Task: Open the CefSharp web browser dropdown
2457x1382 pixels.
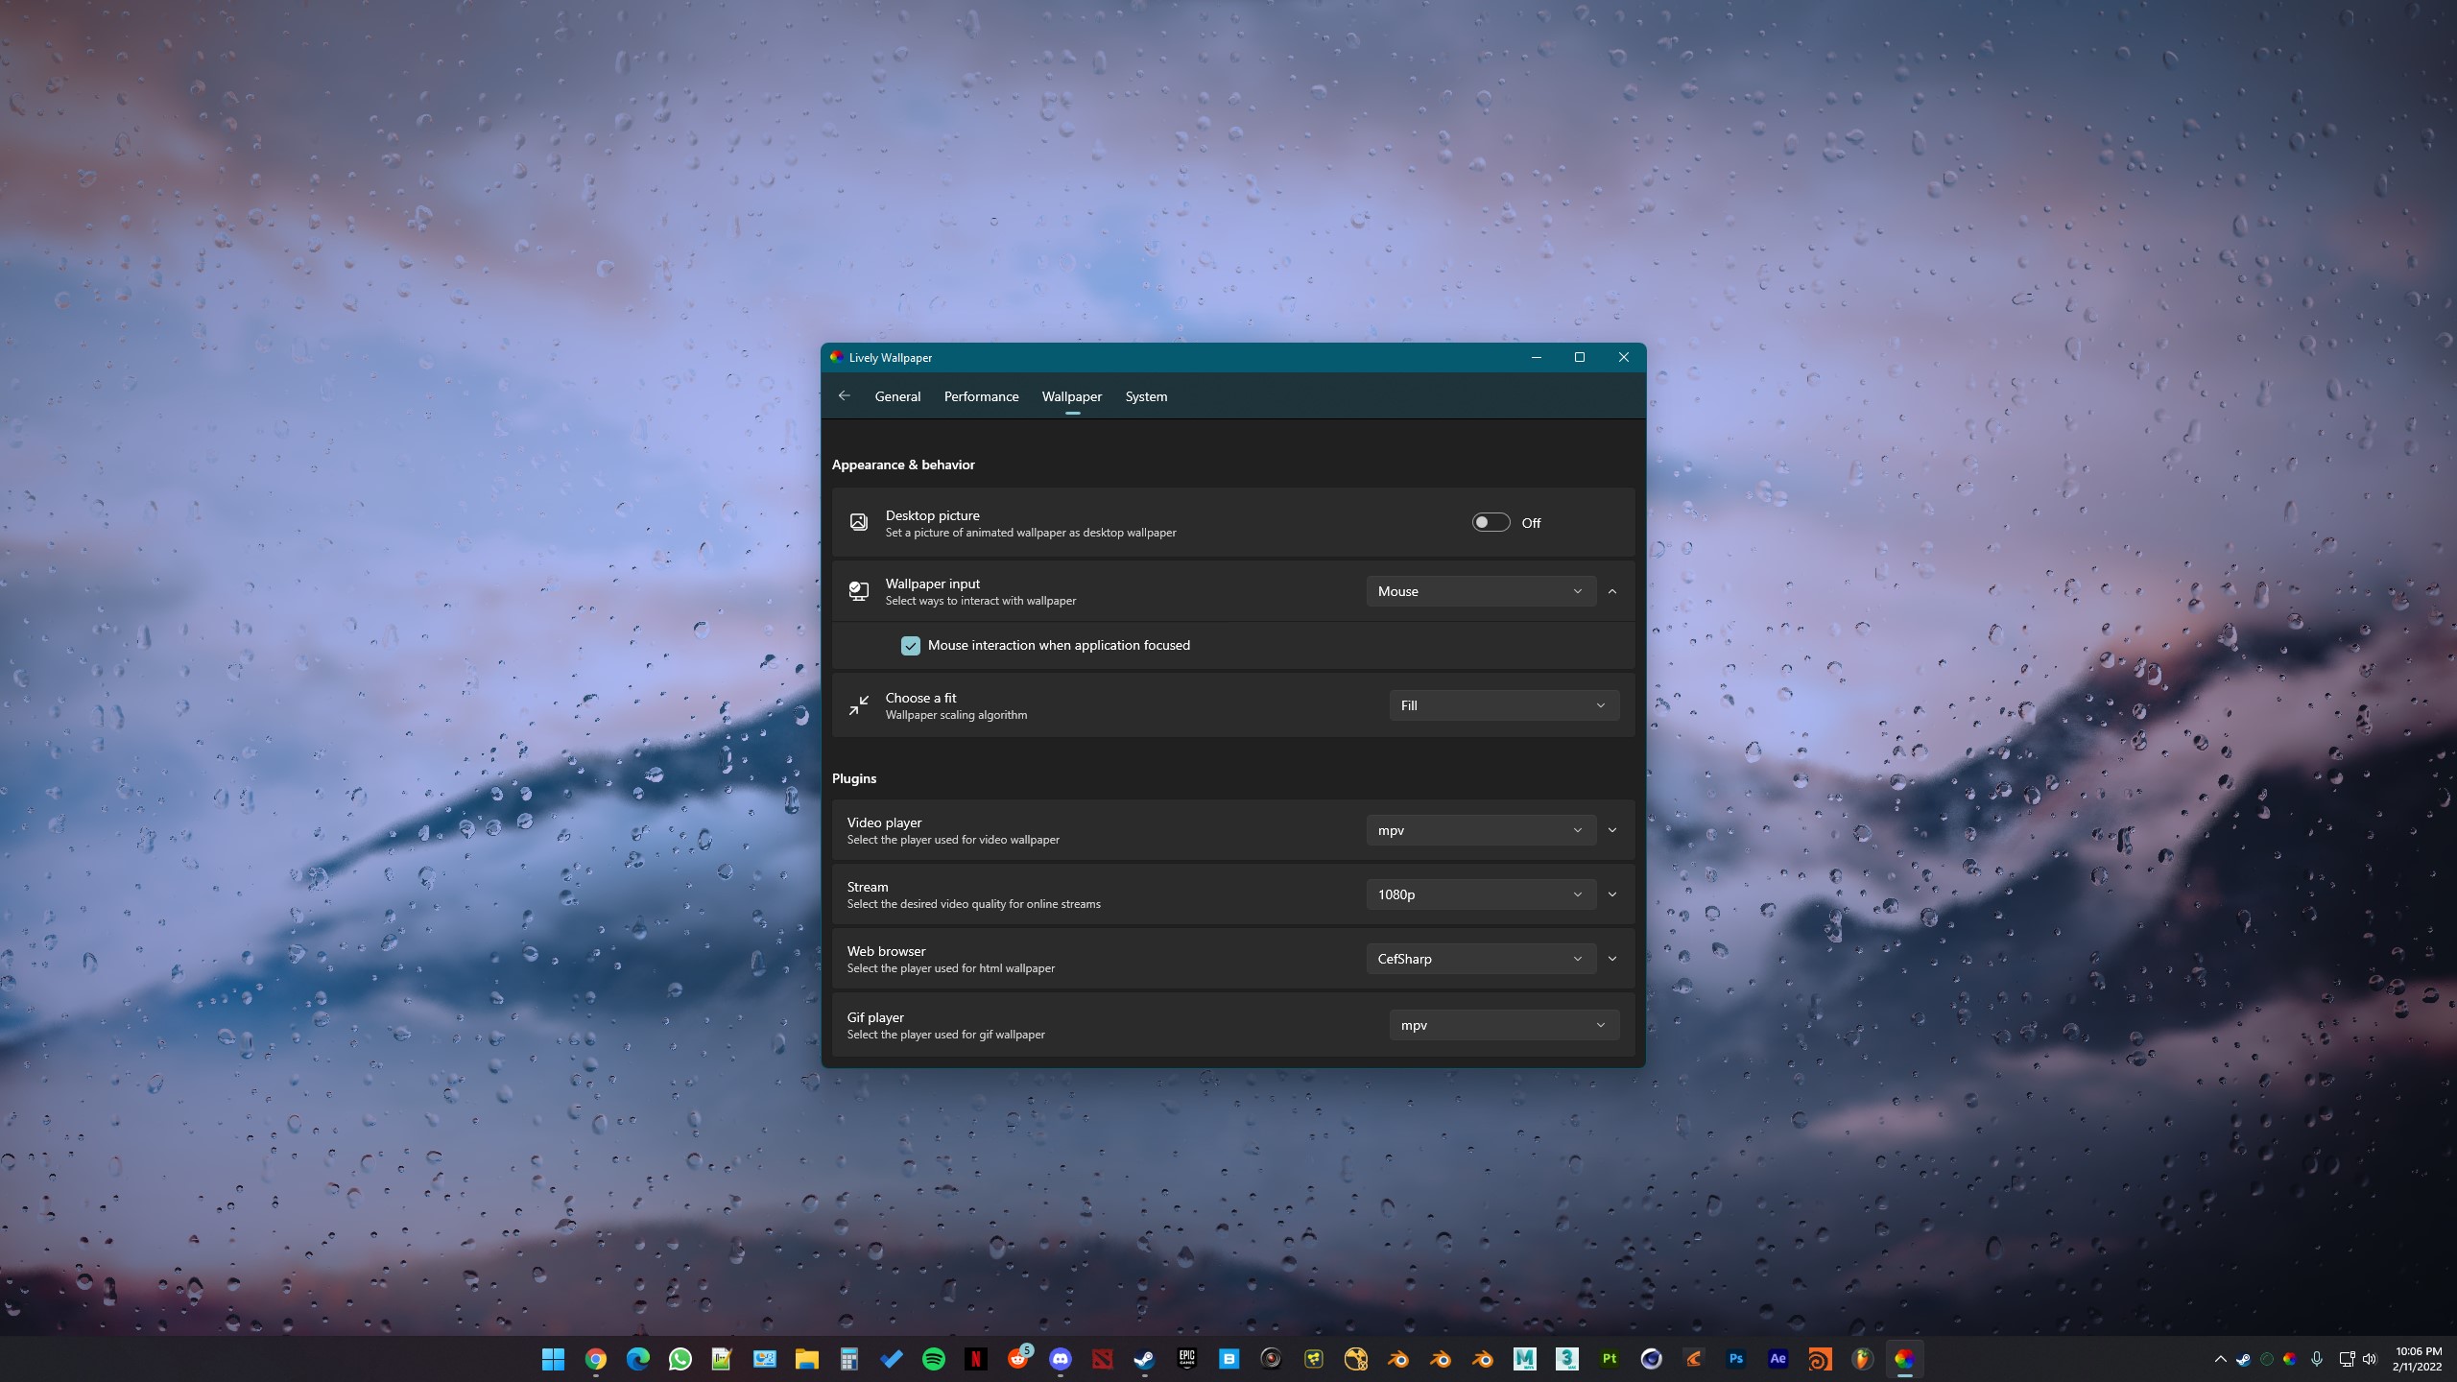Action: [1480, 958]
